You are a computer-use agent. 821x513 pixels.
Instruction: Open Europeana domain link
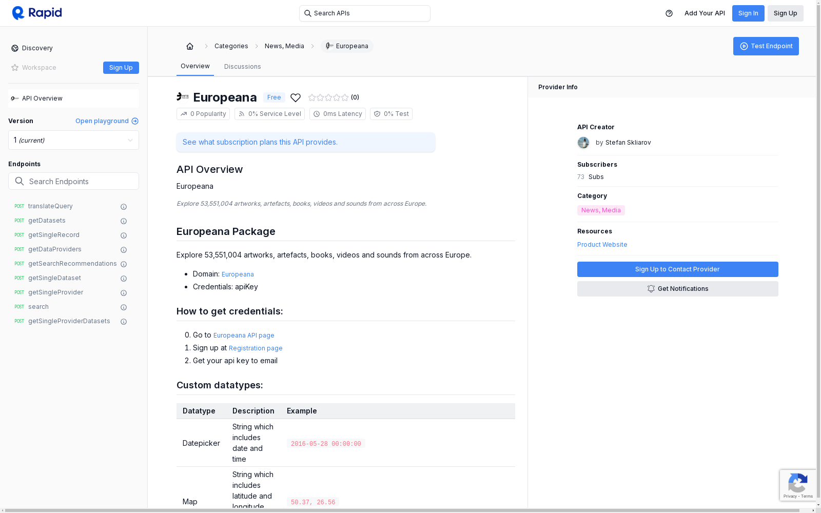point(238,274)
